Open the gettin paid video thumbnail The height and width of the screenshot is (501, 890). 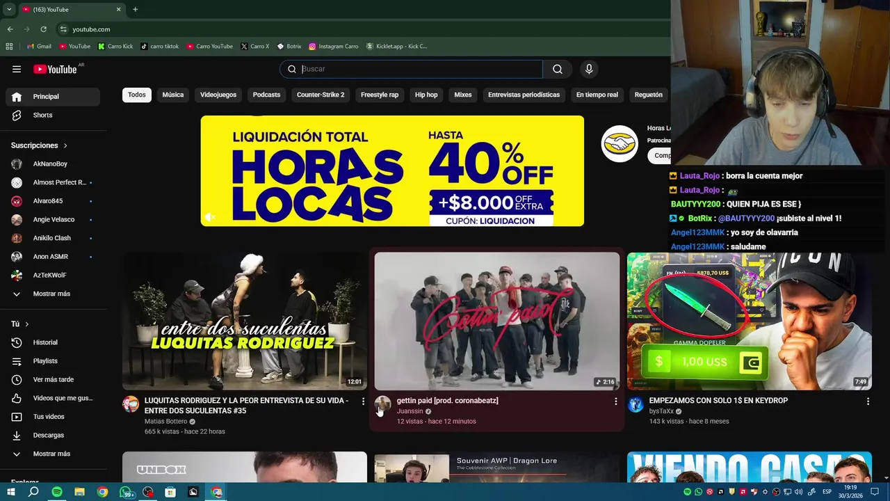point(496,321)
